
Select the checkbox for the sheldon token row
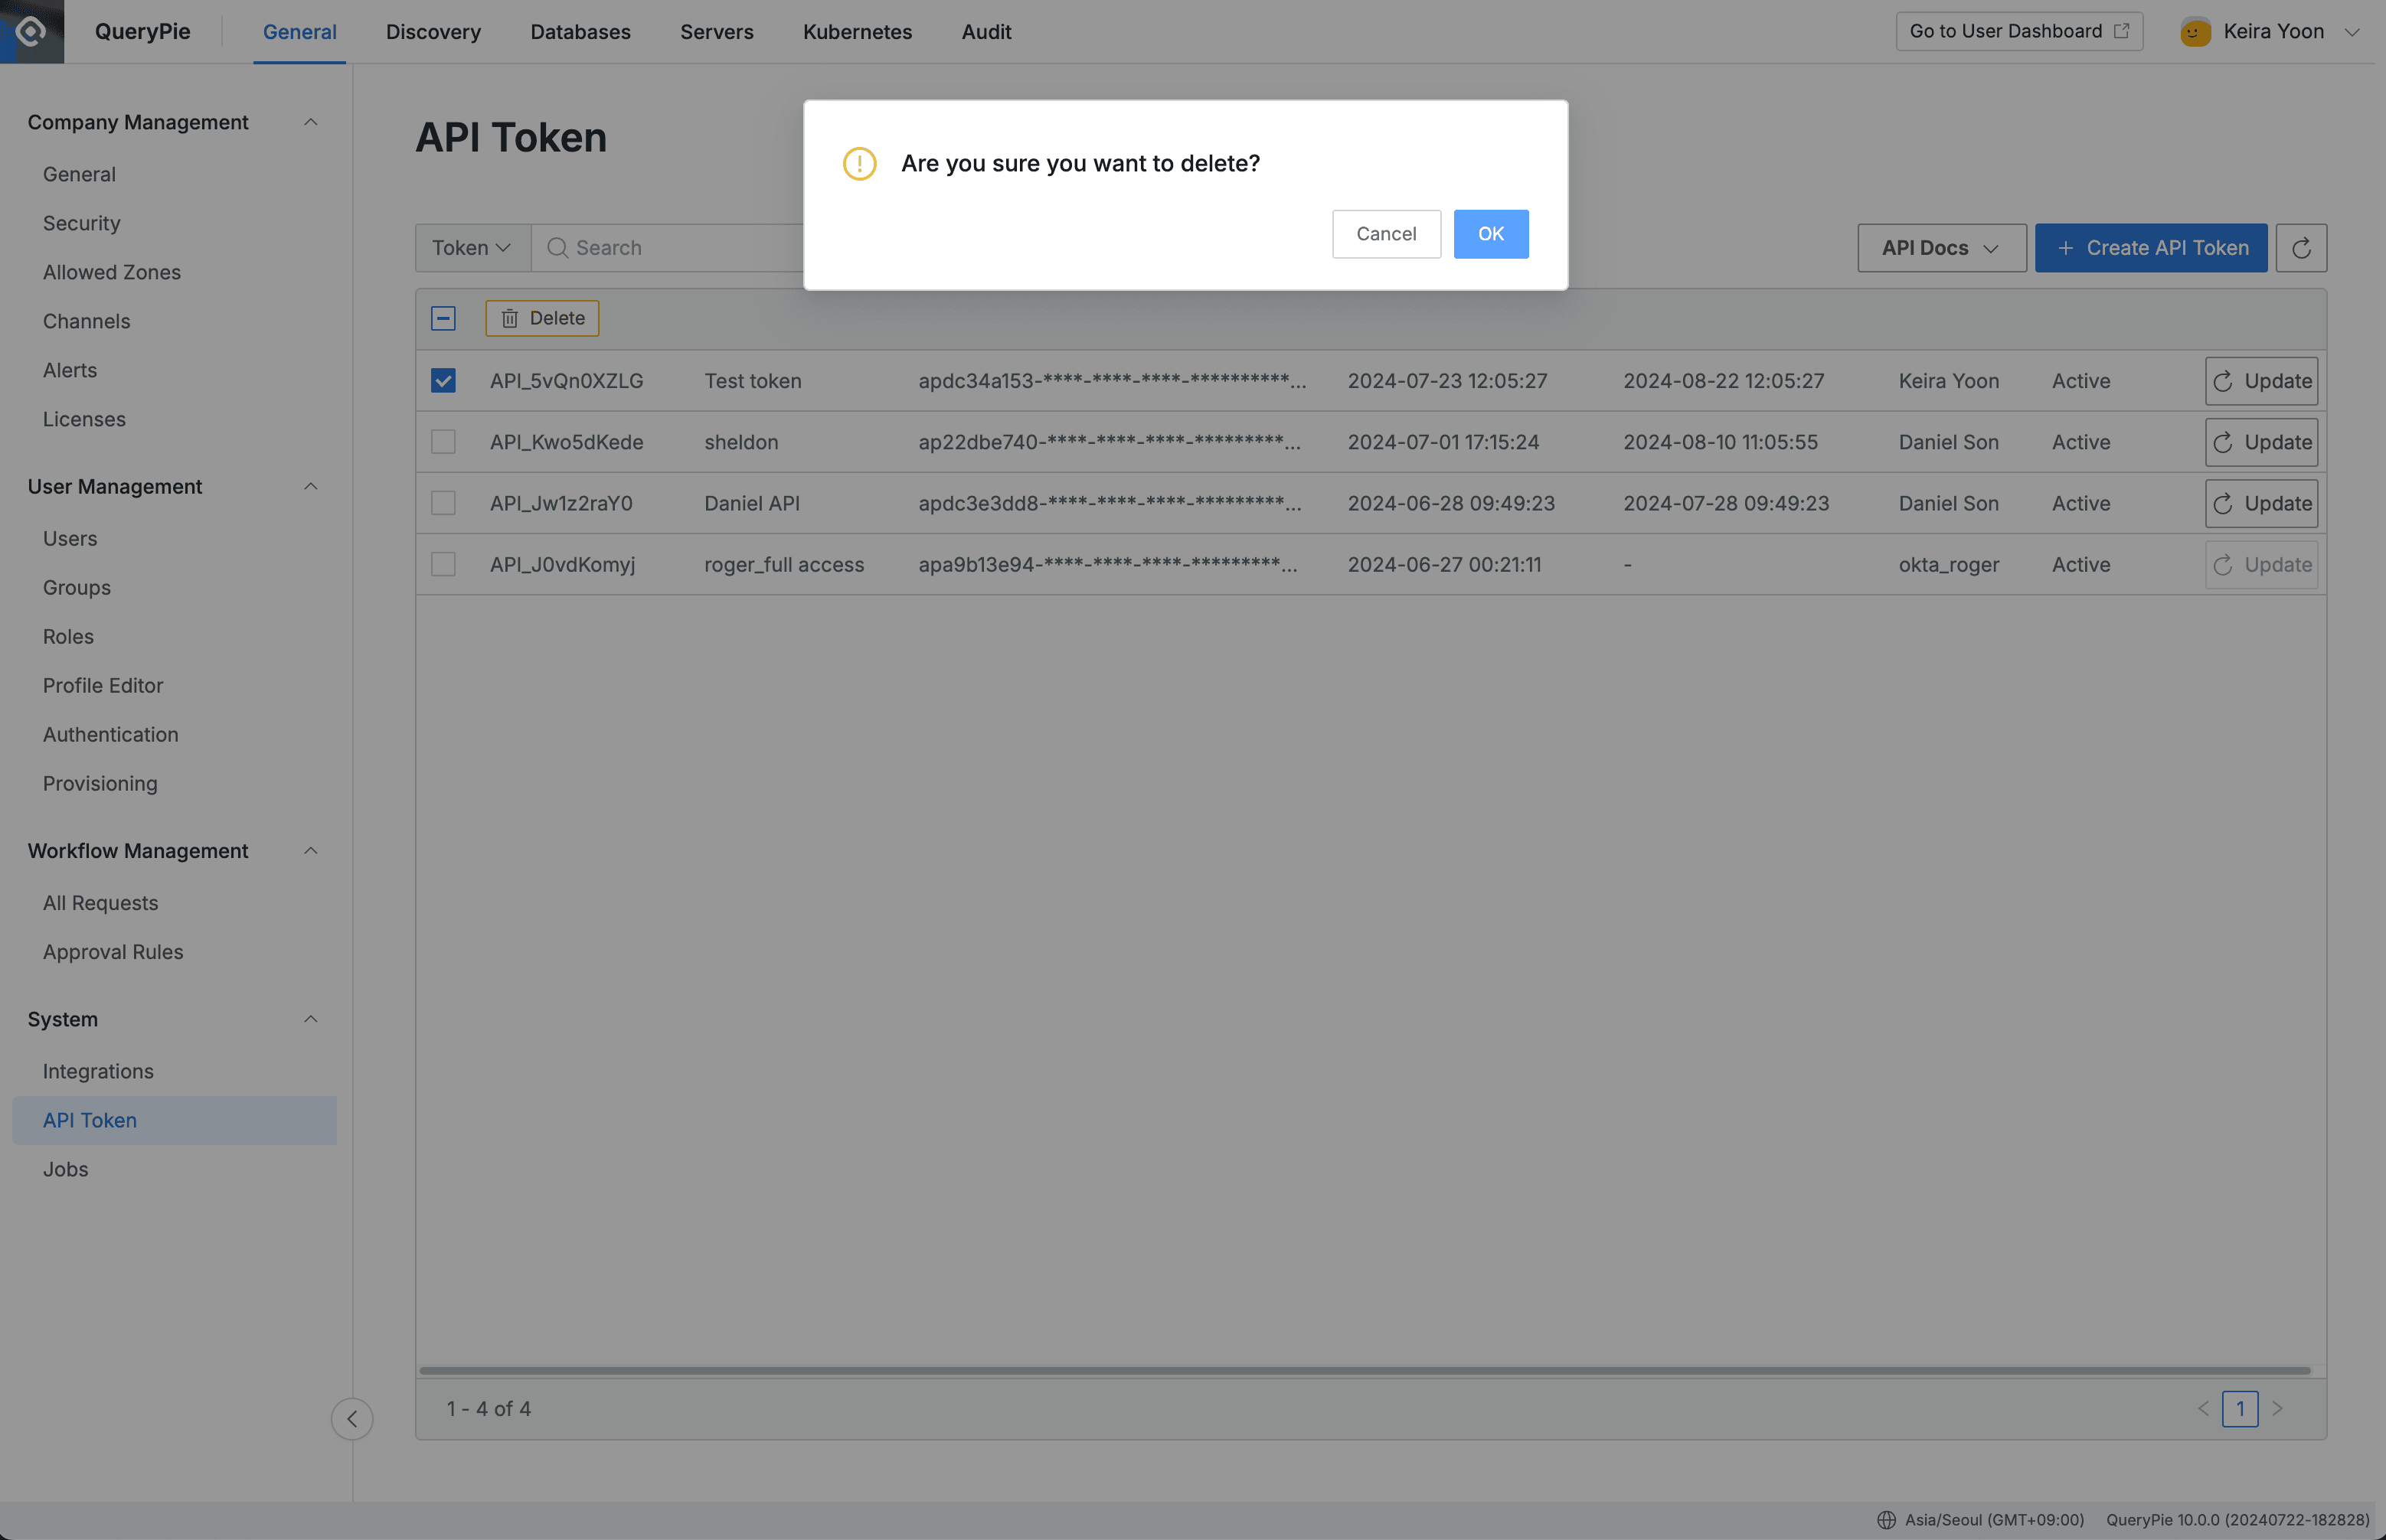coord(443,441)
